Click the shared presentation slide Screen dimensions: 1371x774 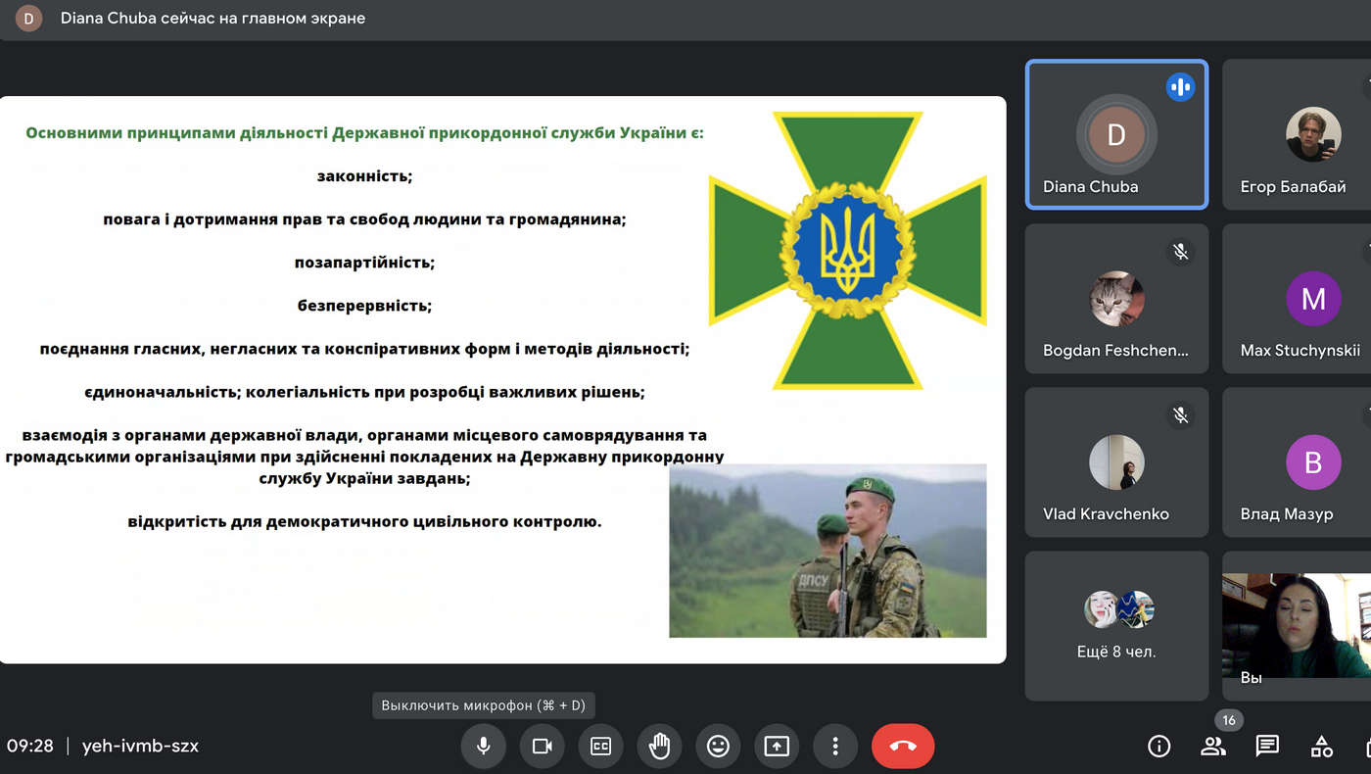click(x=502, y=379)
